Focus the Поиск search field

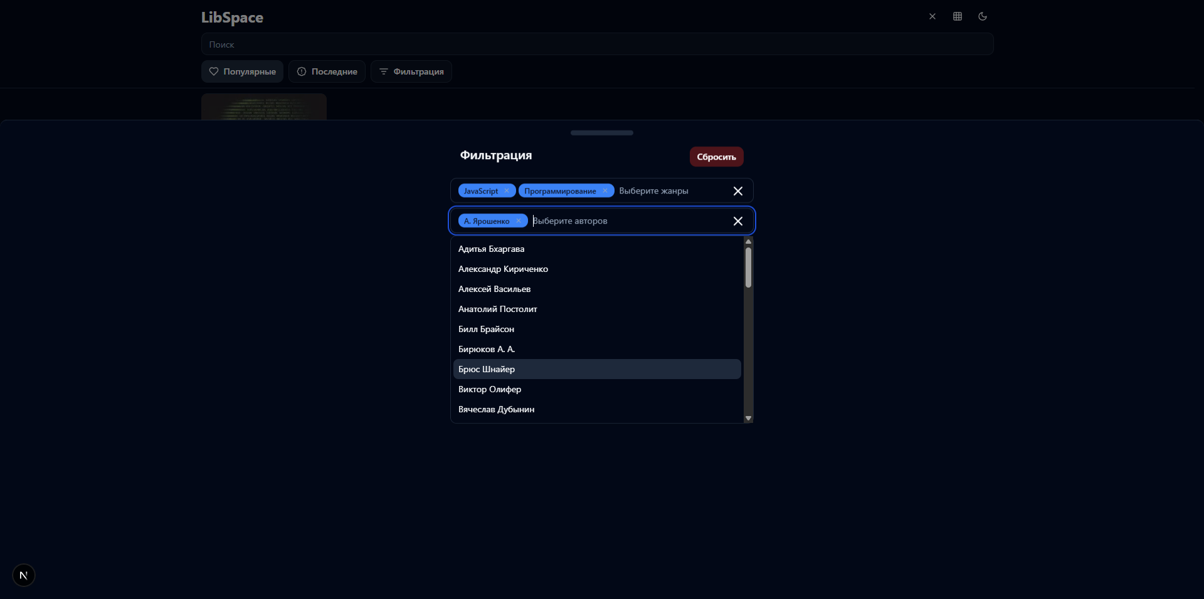point(597,44)
